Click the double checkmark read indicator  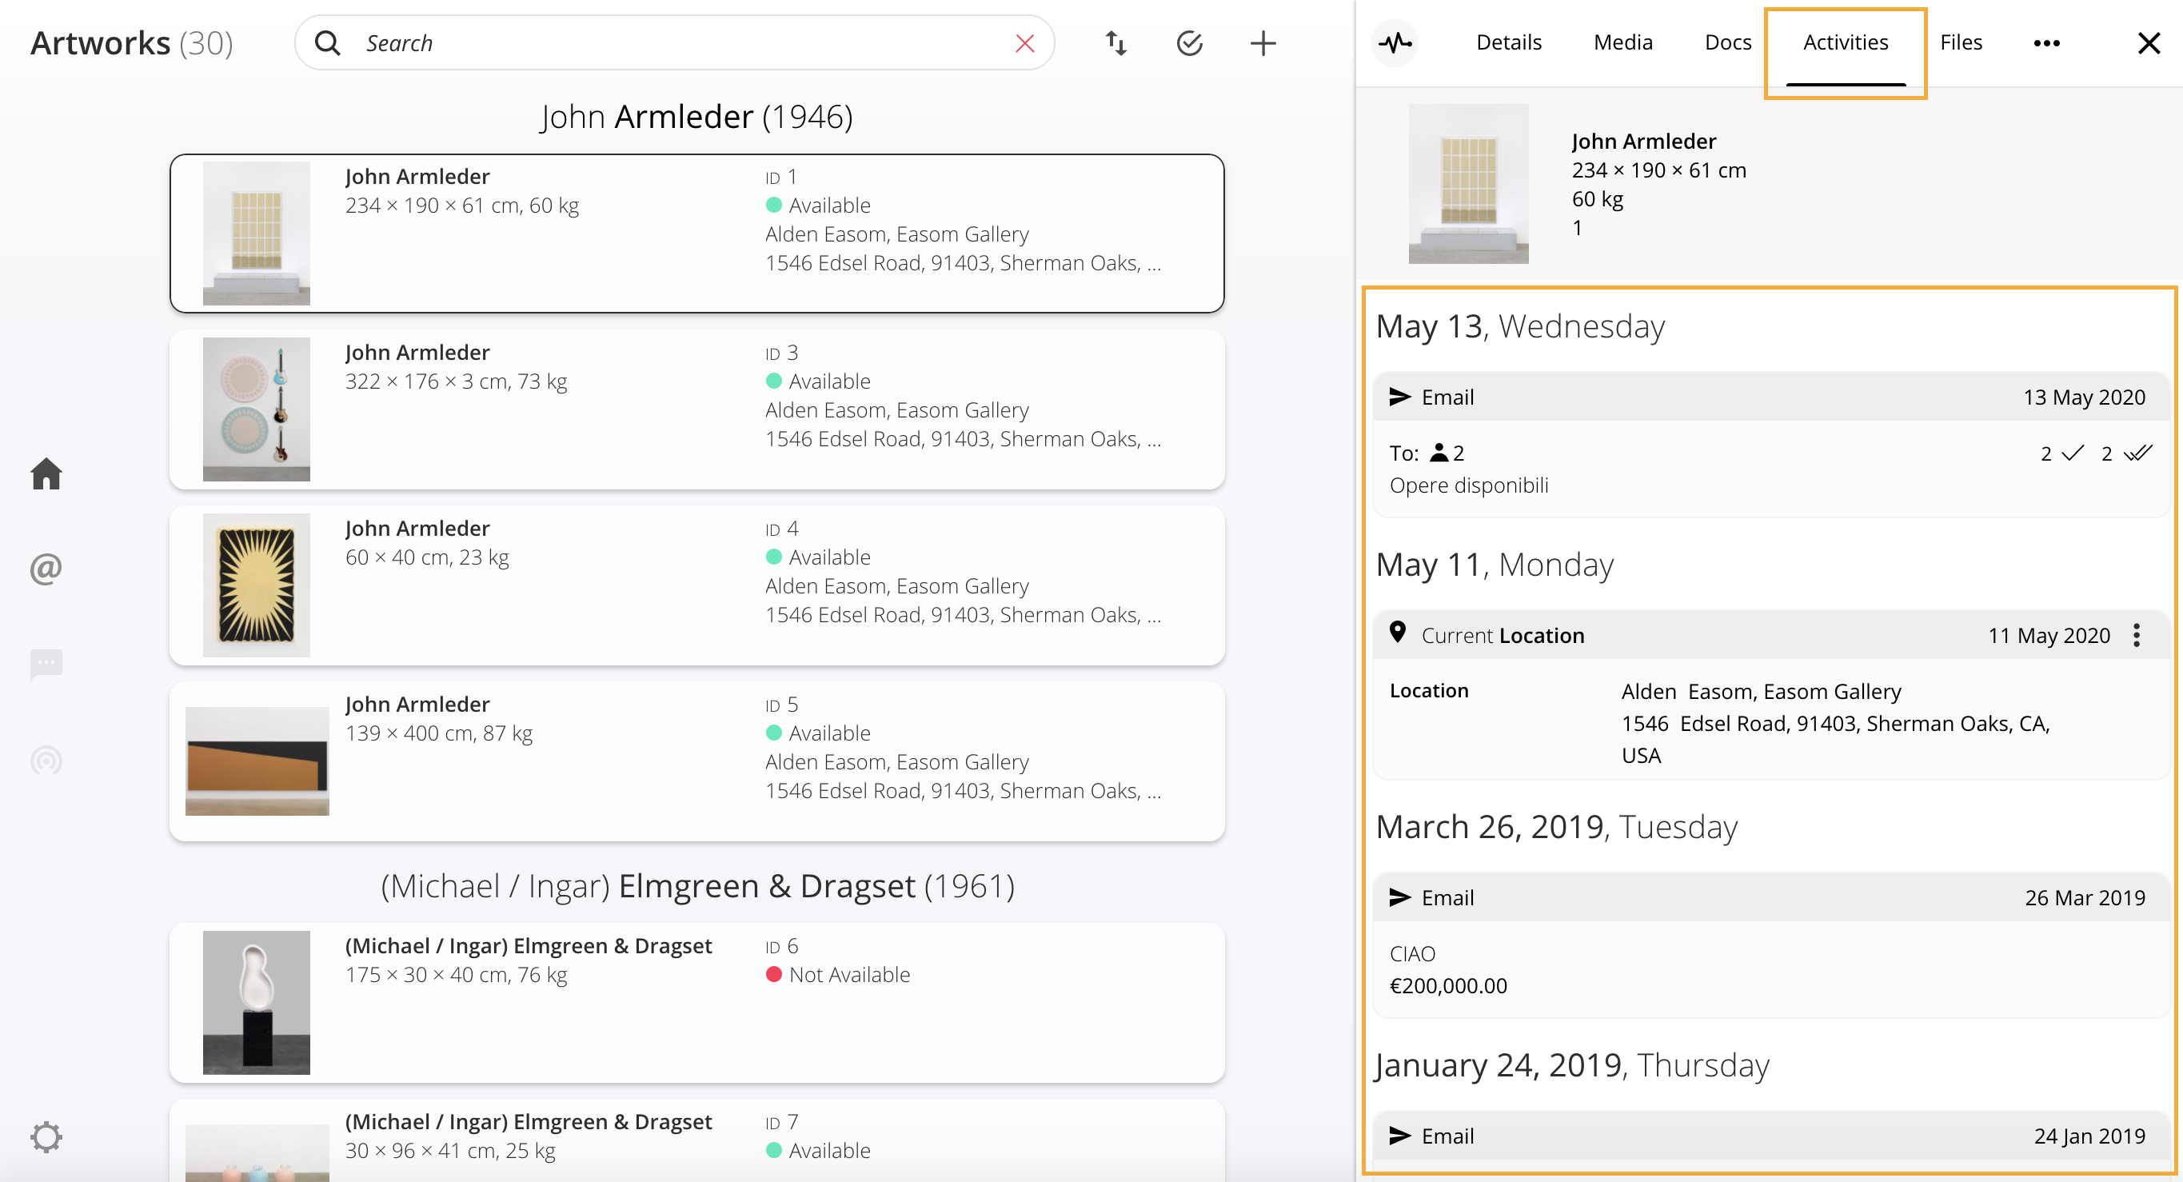pos(2138,453)
